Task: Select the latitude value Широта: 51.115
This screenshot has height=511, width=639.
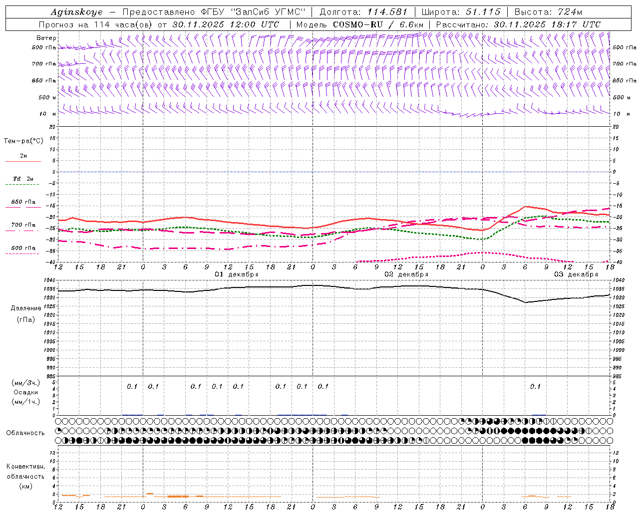Action: (461, 12)
